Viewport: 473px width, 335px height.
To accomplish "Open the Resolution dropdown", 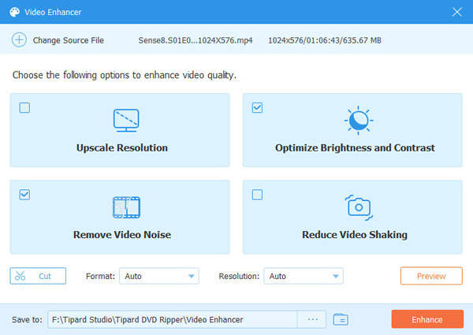I will 304,276.
